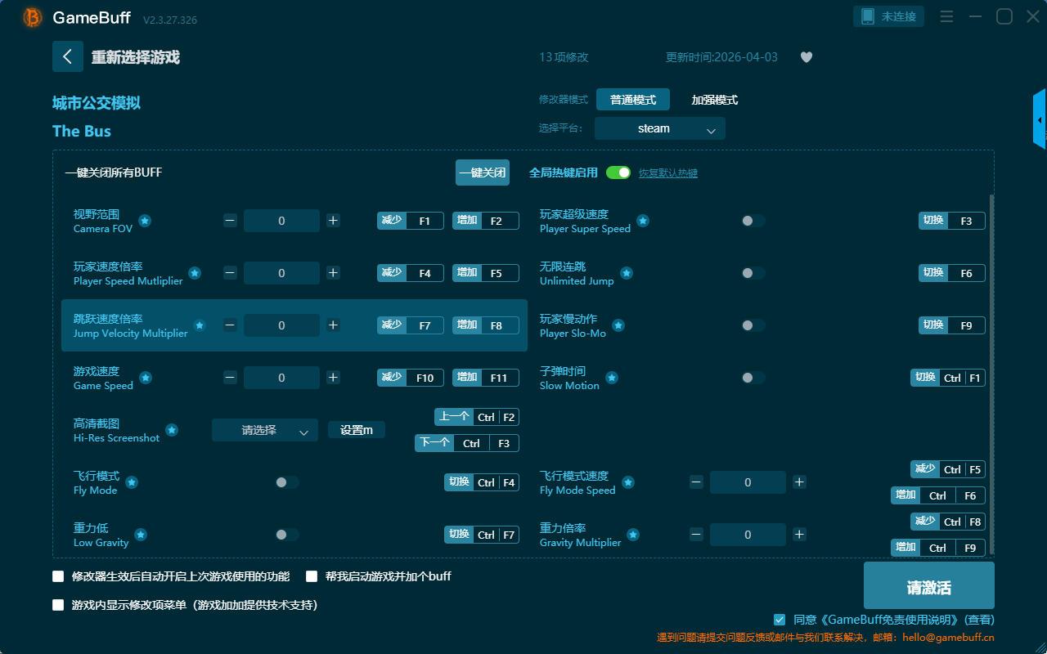Check the 游戏内显示修改项菜单 checkbox
Viewport: 1047px width, 654px height.
58,606
